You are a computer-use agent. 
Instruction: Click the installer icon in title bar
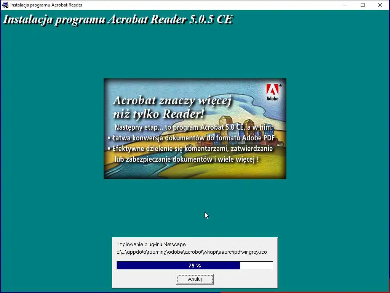click(5, 5)
